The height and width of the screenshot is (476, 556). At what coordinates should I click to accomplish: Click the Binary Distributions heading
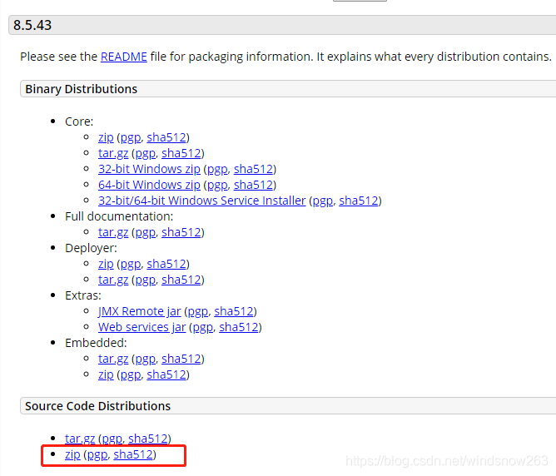[x=82, y=89]
